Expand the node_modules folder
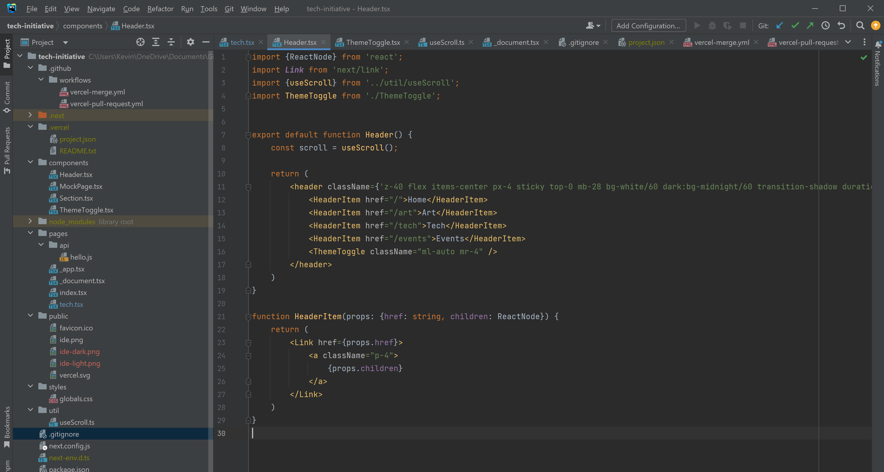 [30, 222]
